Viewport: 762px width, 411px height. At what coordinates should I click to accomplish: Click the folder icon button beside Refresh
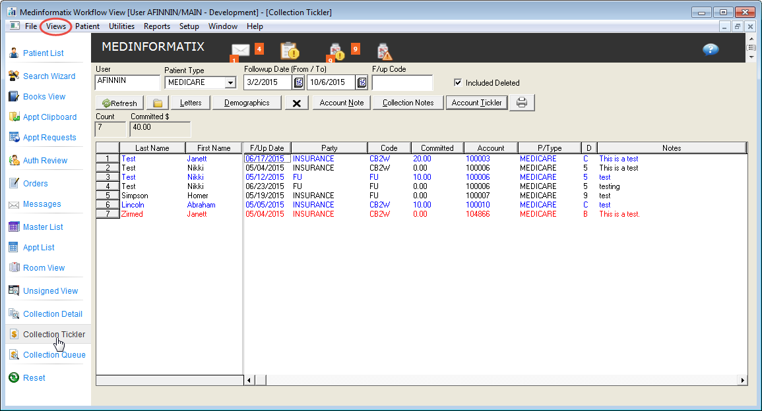click(157, 103)
